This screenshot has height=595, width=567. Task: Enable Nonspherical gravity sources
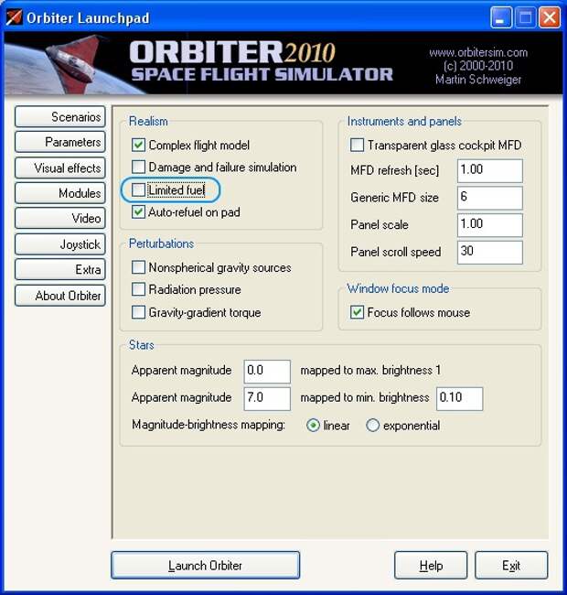tap(138, 267)
